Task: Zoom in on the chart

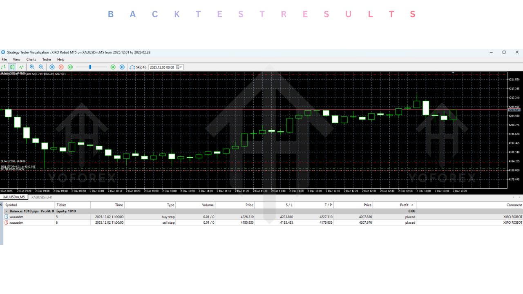Action: tap(32, 67)
